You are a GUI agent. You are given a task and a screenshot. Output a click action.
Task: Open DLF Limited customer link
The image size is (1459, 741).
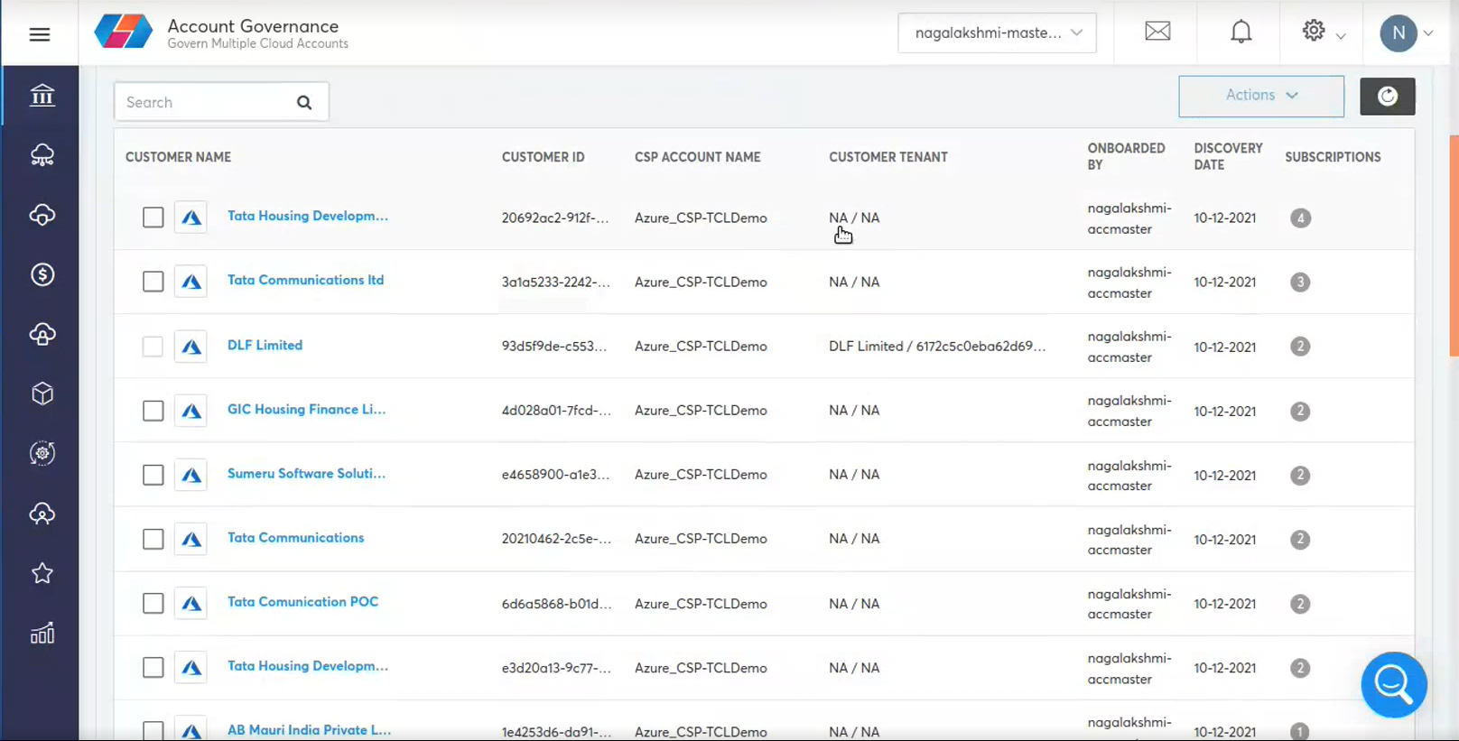pyautogui.click(x=265, y=345)
